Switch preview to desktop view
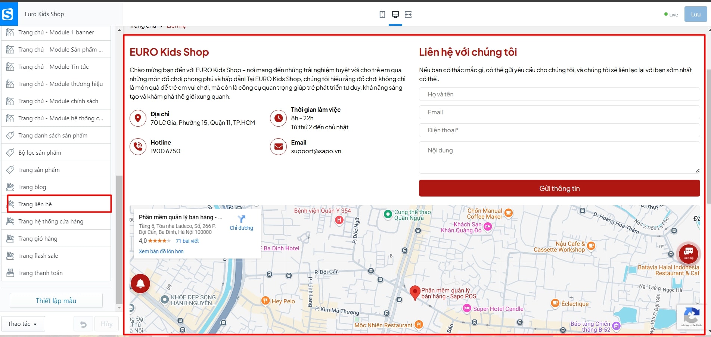The width and height of the screenshot is (711, 337). pyautogui.click(x=395, y=15)
